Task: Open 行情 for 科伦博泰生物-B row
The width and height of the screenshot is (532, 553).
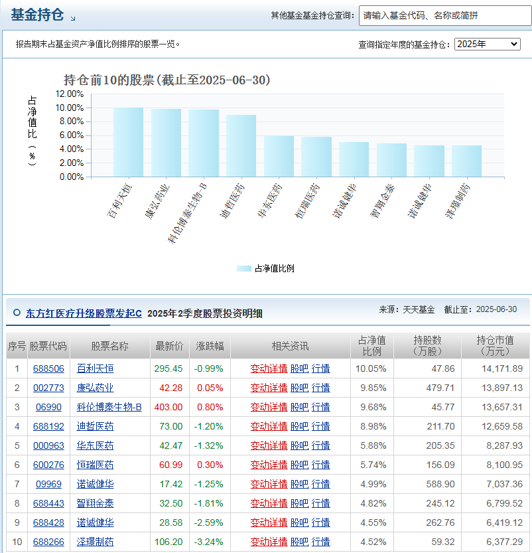Action: [320, 407]
